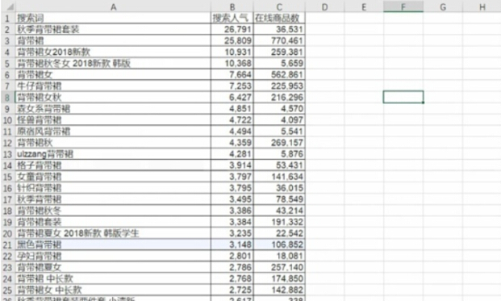Select cell containing 秋季背带裙套装

click(113, 29)
